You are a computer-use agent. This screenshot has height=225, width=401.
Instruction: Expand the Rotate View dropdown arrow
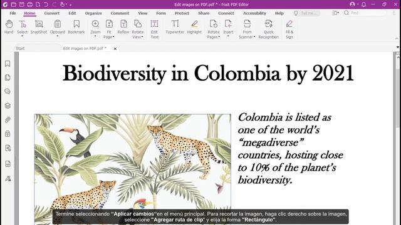point(142,37)
